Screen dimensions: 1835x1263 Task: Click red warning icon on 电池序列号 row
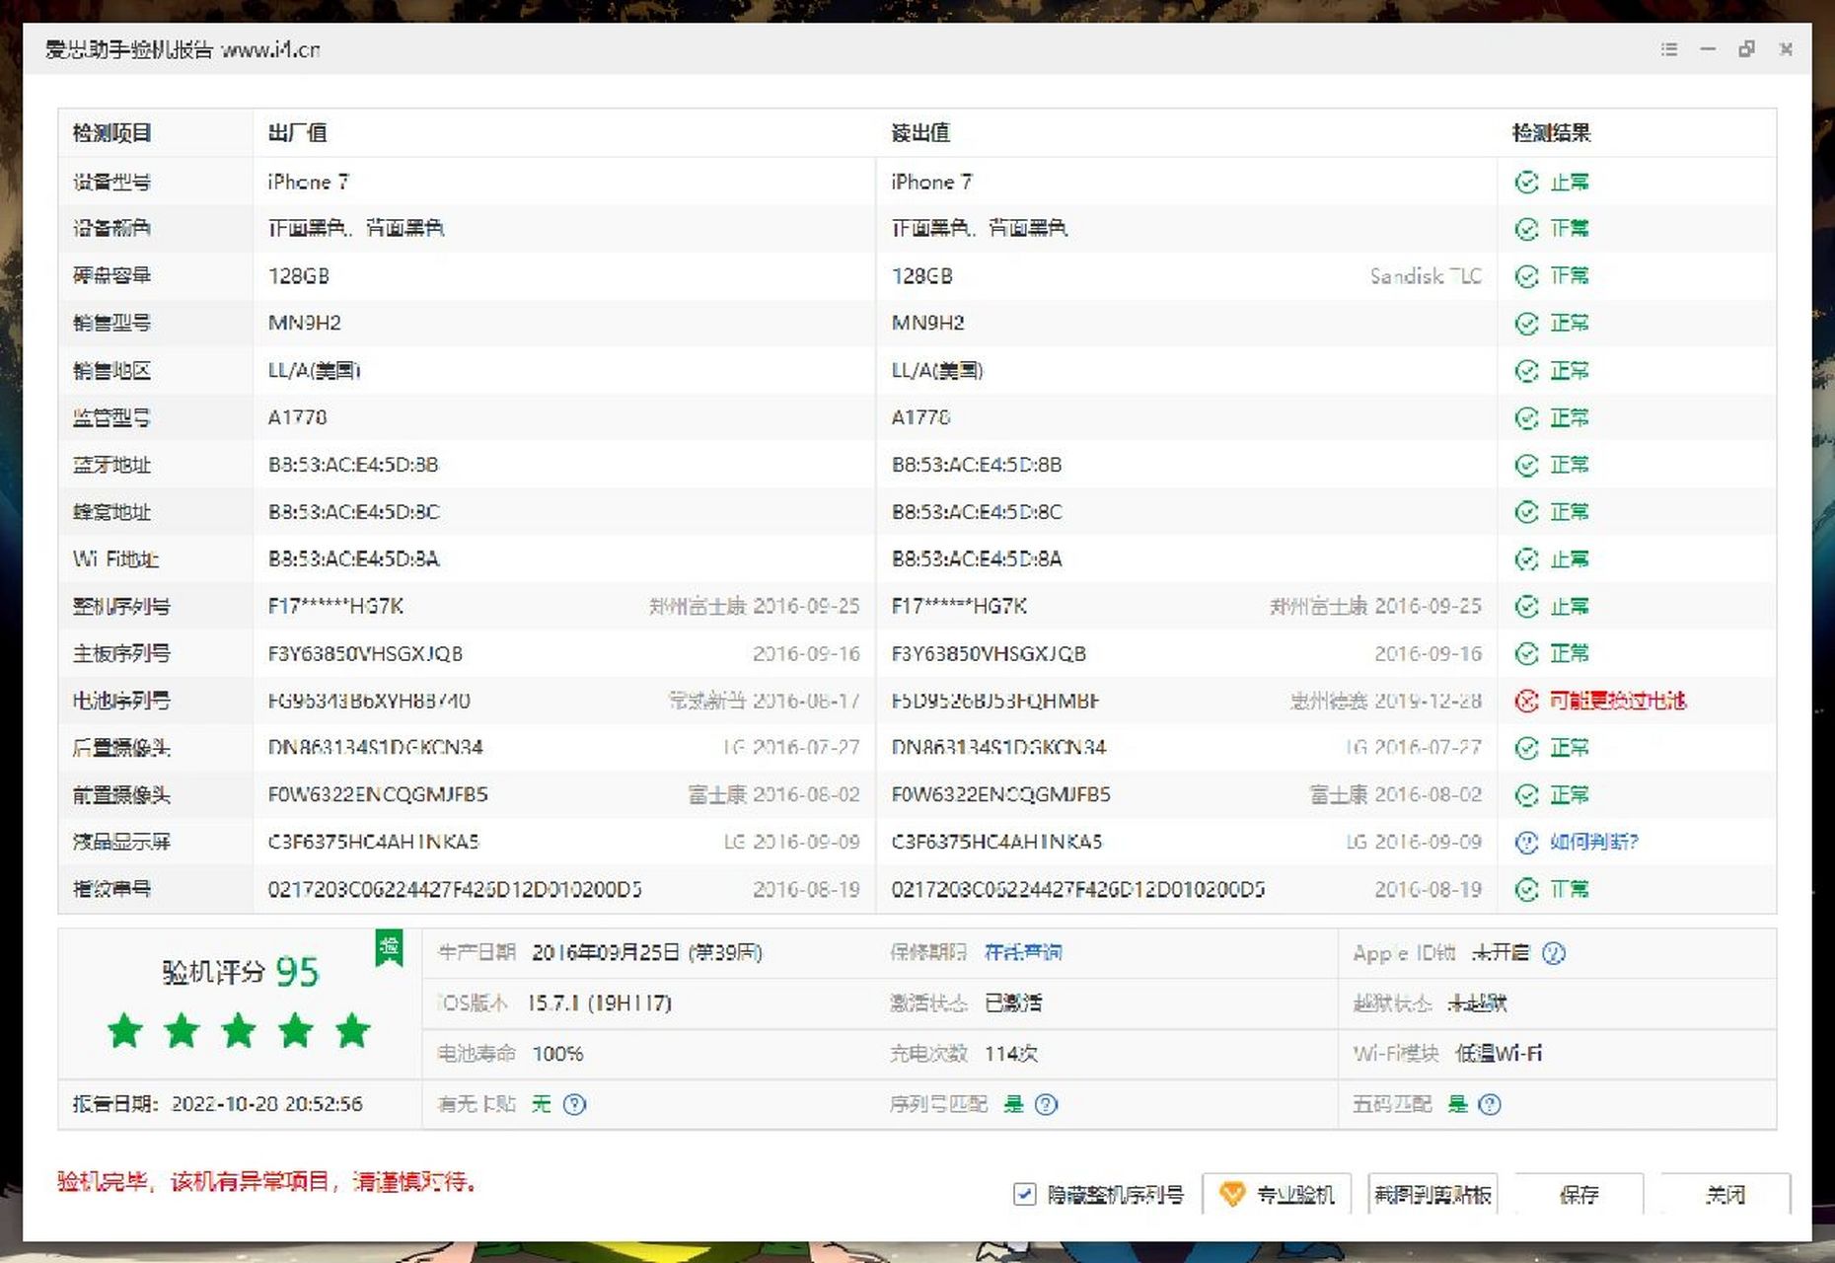click(1527, 701)
